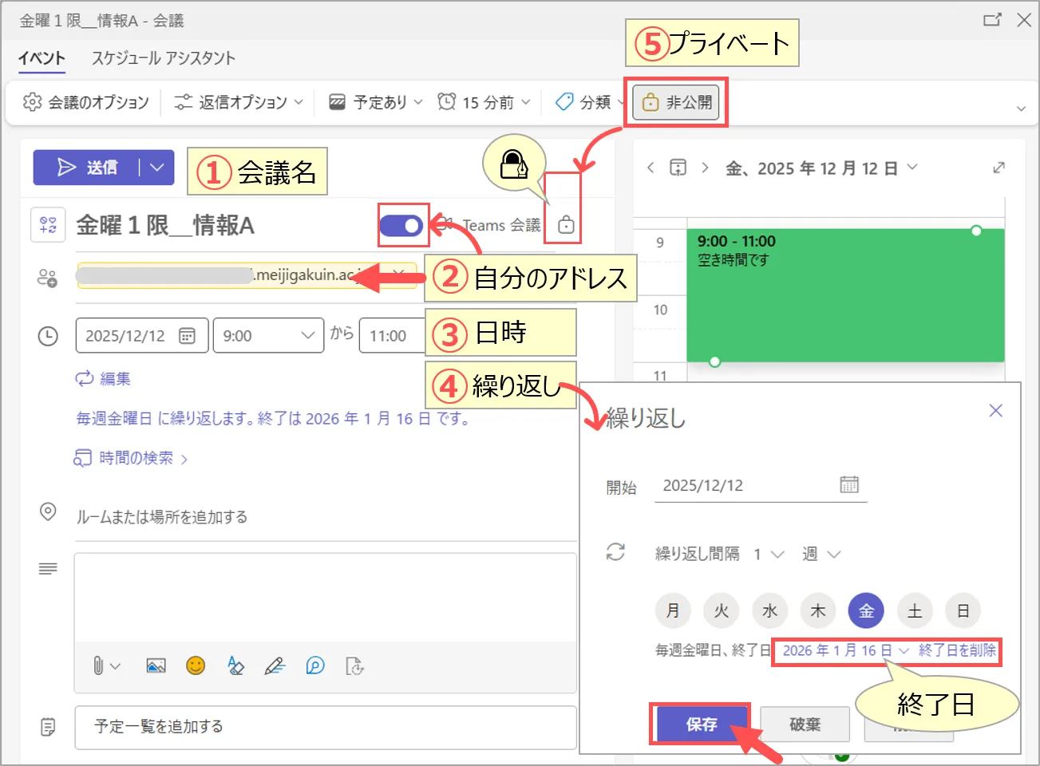Click the pen drawing icon in editor toolbar
The image size is (1040, 766).
click(275, 665)
